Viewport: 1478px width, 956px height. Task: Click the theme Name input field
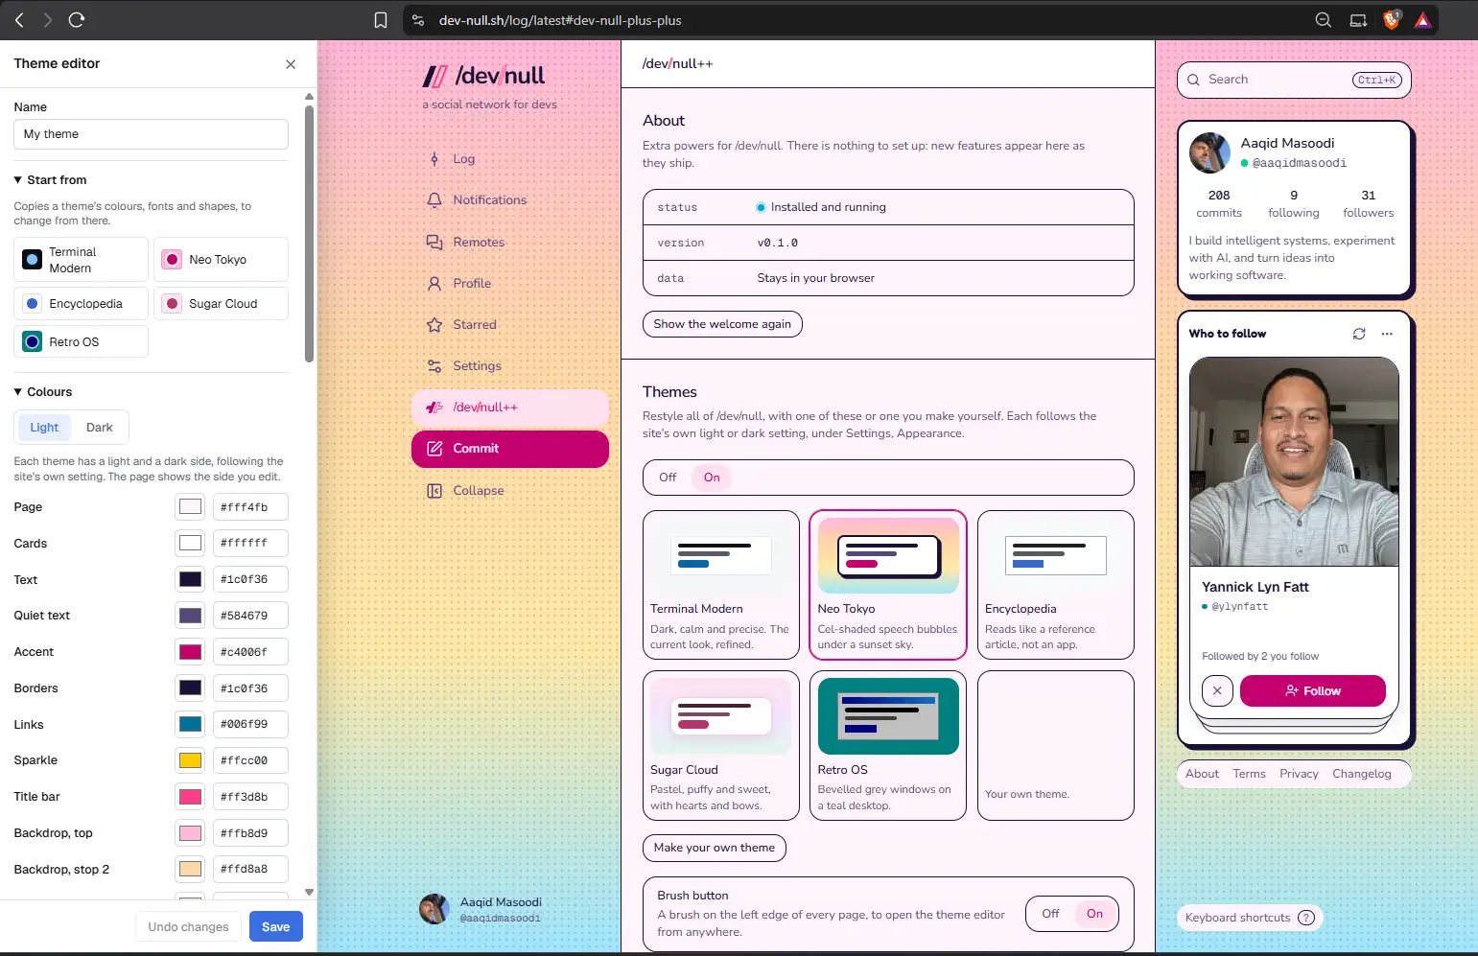pos(151,134)
